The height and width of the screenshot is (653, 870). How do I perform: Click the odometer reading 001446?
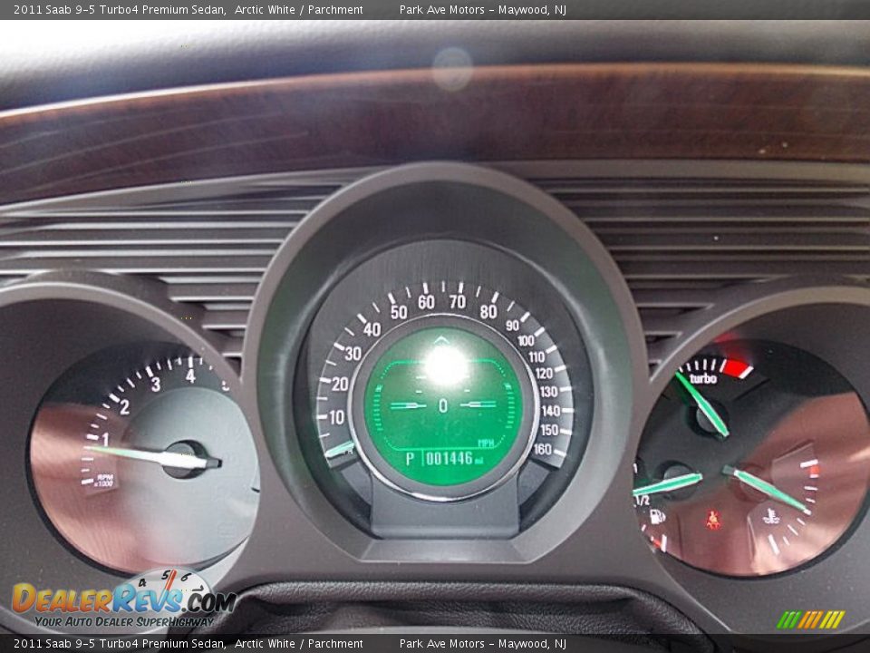(449, 459)
